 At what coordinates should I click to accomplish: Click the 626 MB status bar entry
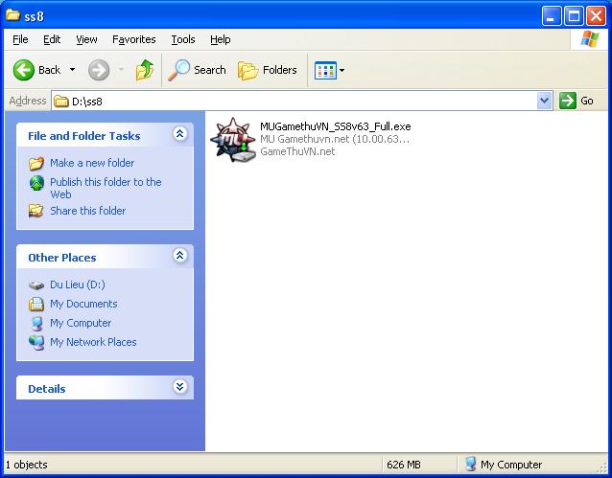tap(404, 465)
